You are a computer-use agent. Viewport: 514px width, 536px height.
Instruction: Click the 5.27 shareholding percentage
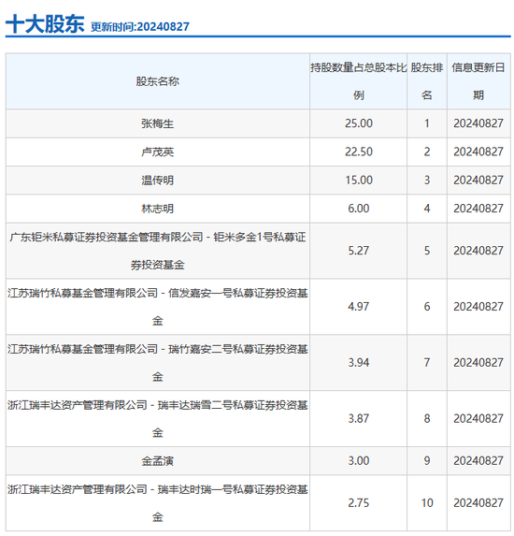click(x=358, y=251)
